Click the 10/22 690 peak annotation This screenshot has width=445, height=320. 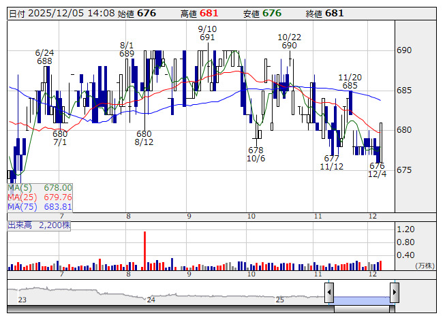pos(289,42)
